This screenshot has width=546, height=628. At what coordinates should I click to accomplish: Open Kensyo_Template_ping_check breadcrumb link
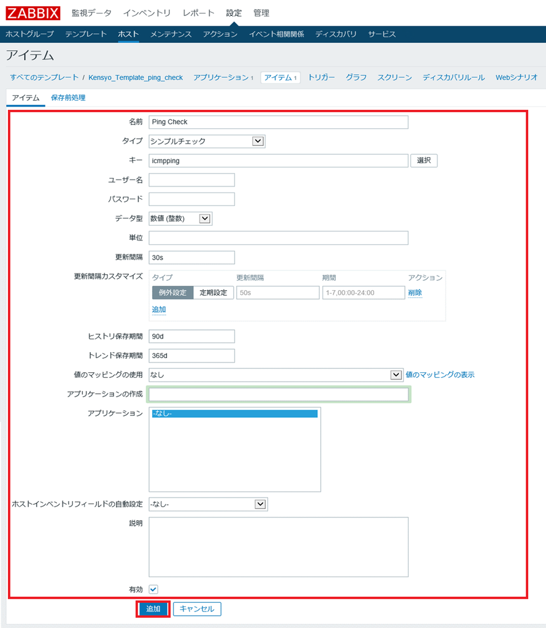tap(136, 78)
